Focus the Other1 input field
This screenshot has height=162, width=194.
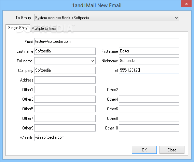point(65,89)
